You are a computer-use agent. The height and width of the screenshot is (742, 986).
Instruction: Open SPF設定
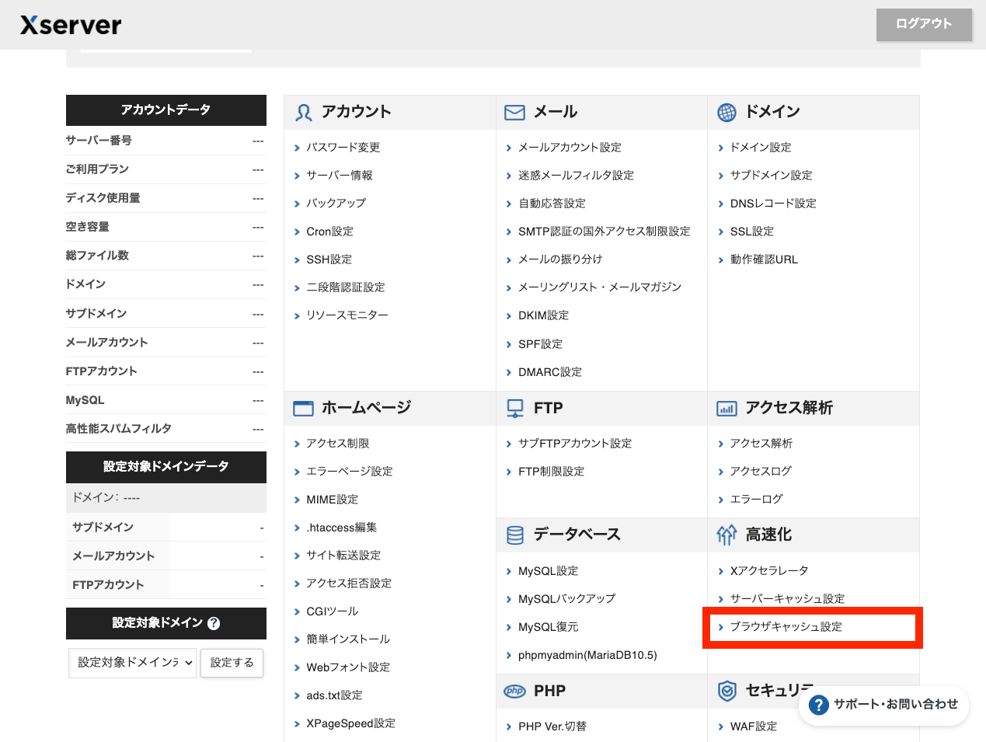point(540,344)
